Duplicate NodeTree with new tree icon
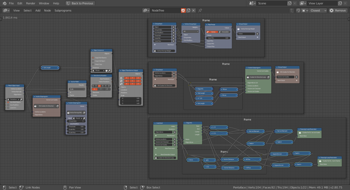Image resolution: width=350 pixels, height=190 pixels. [x=188, y=10]
